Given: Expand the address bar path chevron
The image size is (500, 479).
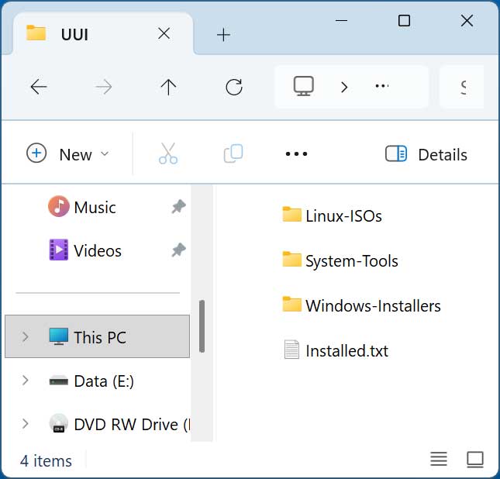Looking at the screenshot, I should (343, 87).
